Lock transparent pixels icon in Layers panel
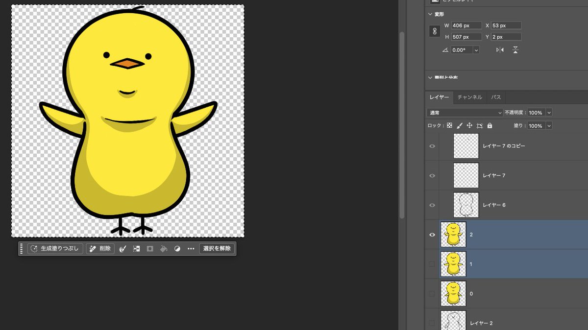This screenshot has width=588, height=330. coord(449,125)
